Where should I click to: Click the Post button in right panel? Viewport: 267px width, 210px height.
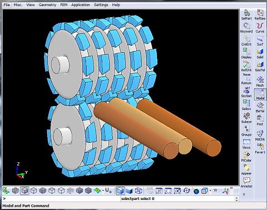(x=260, y=121)
